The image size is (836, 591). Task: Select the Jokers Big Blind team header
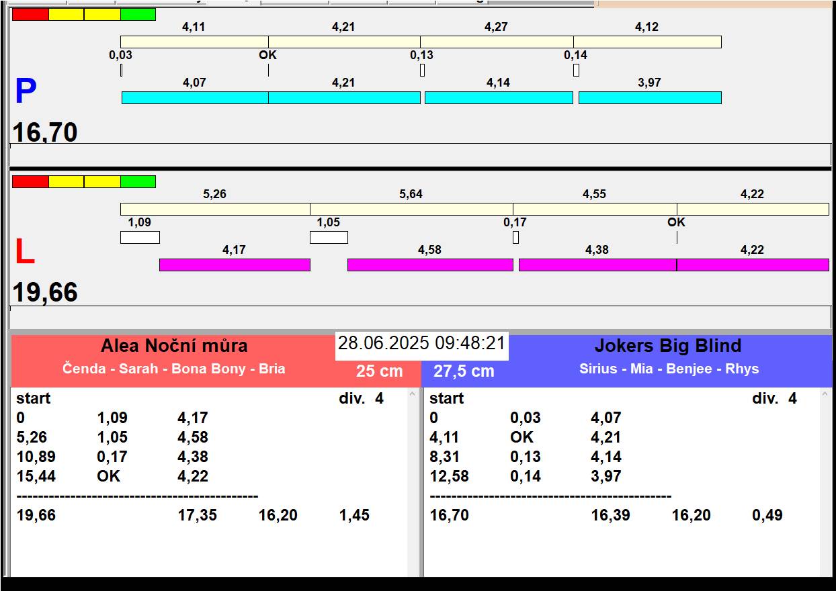click(667, 347)
